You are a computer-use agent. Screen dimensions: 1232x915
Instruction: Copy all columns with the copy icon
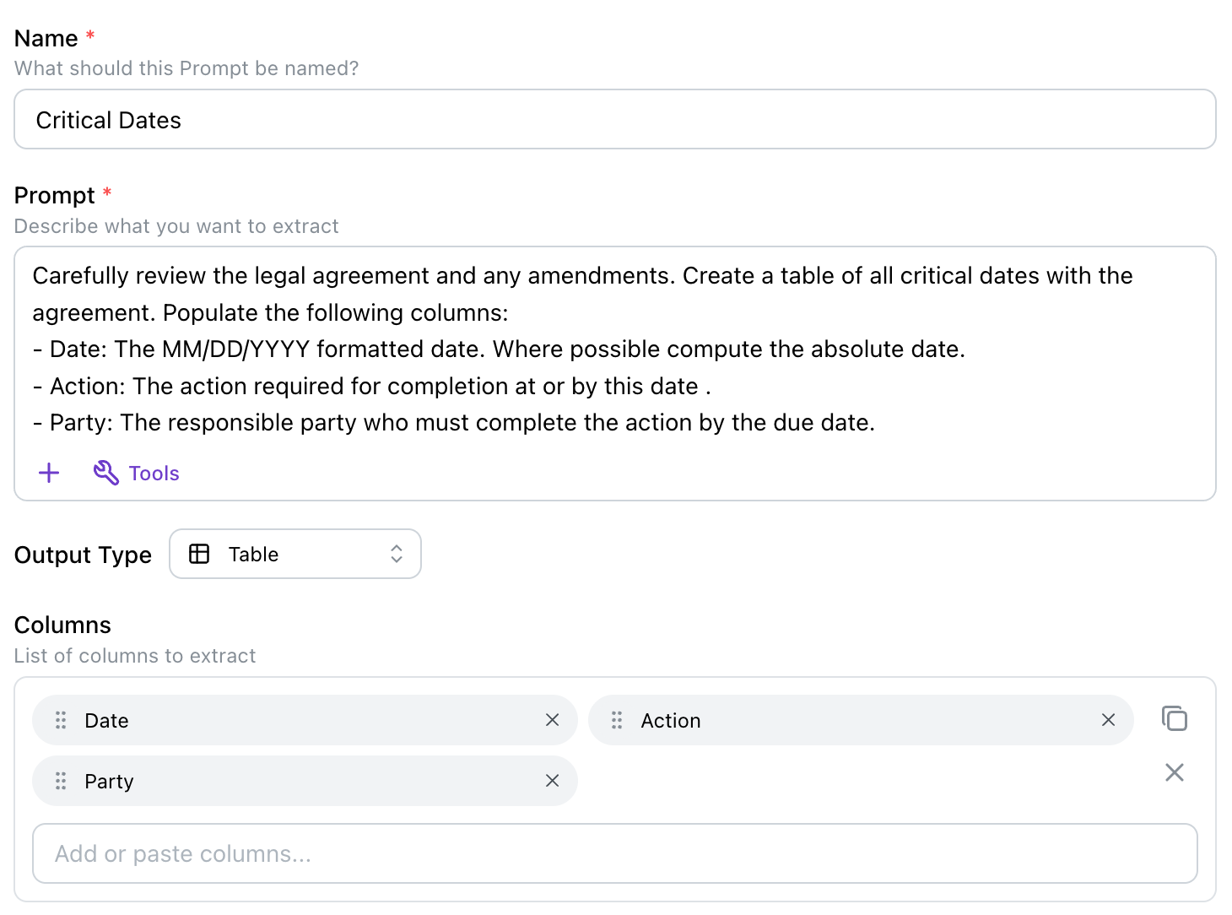tap(1174, 718)
